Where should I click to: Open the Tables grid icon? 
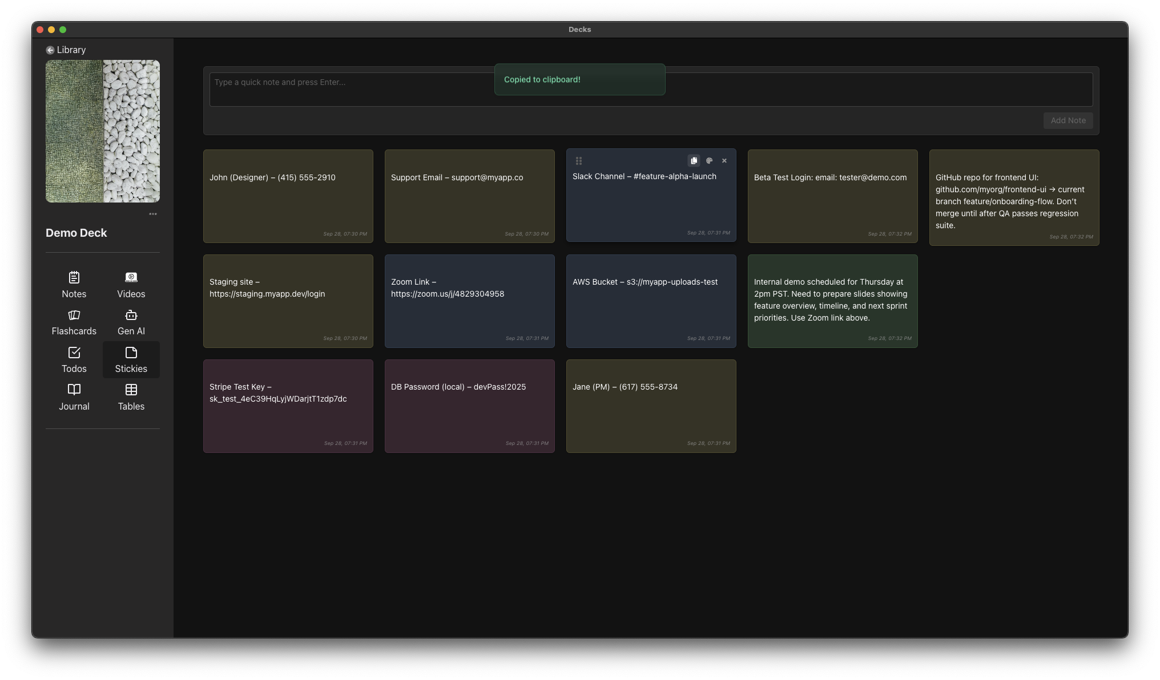tap(131, 390)
